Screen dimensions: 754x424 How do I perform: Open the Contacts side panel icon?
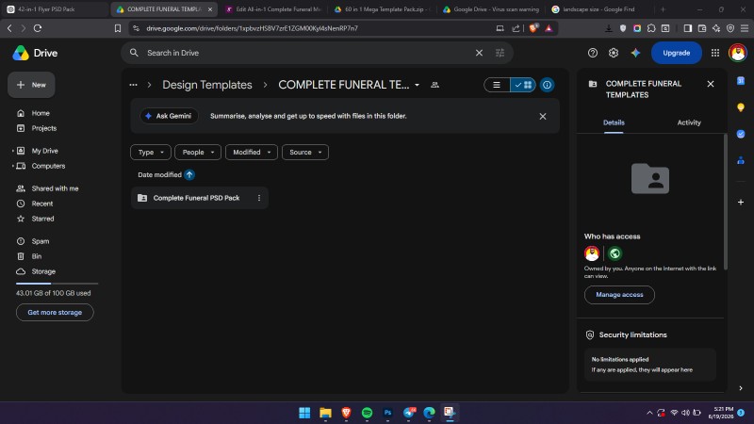click(741, 160)
